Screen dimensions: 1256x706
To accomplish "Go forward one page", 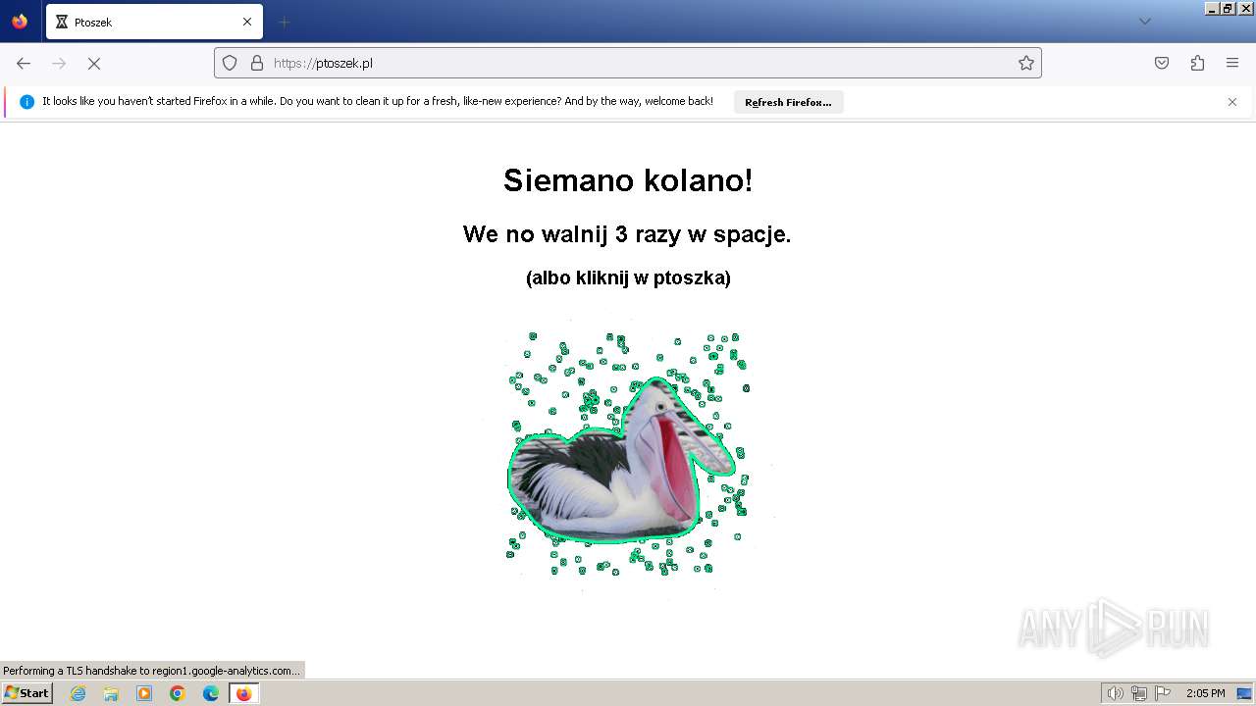I will coord(59,63).
